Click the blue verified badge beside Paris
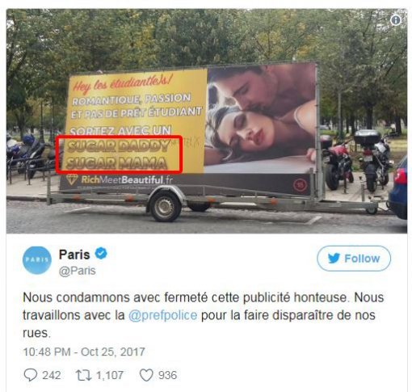This screenshot has height=392, width=412. point(101,253)
